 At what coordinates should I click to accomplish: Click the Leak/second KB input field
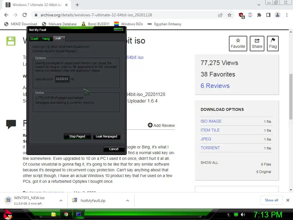pos(62,79)
